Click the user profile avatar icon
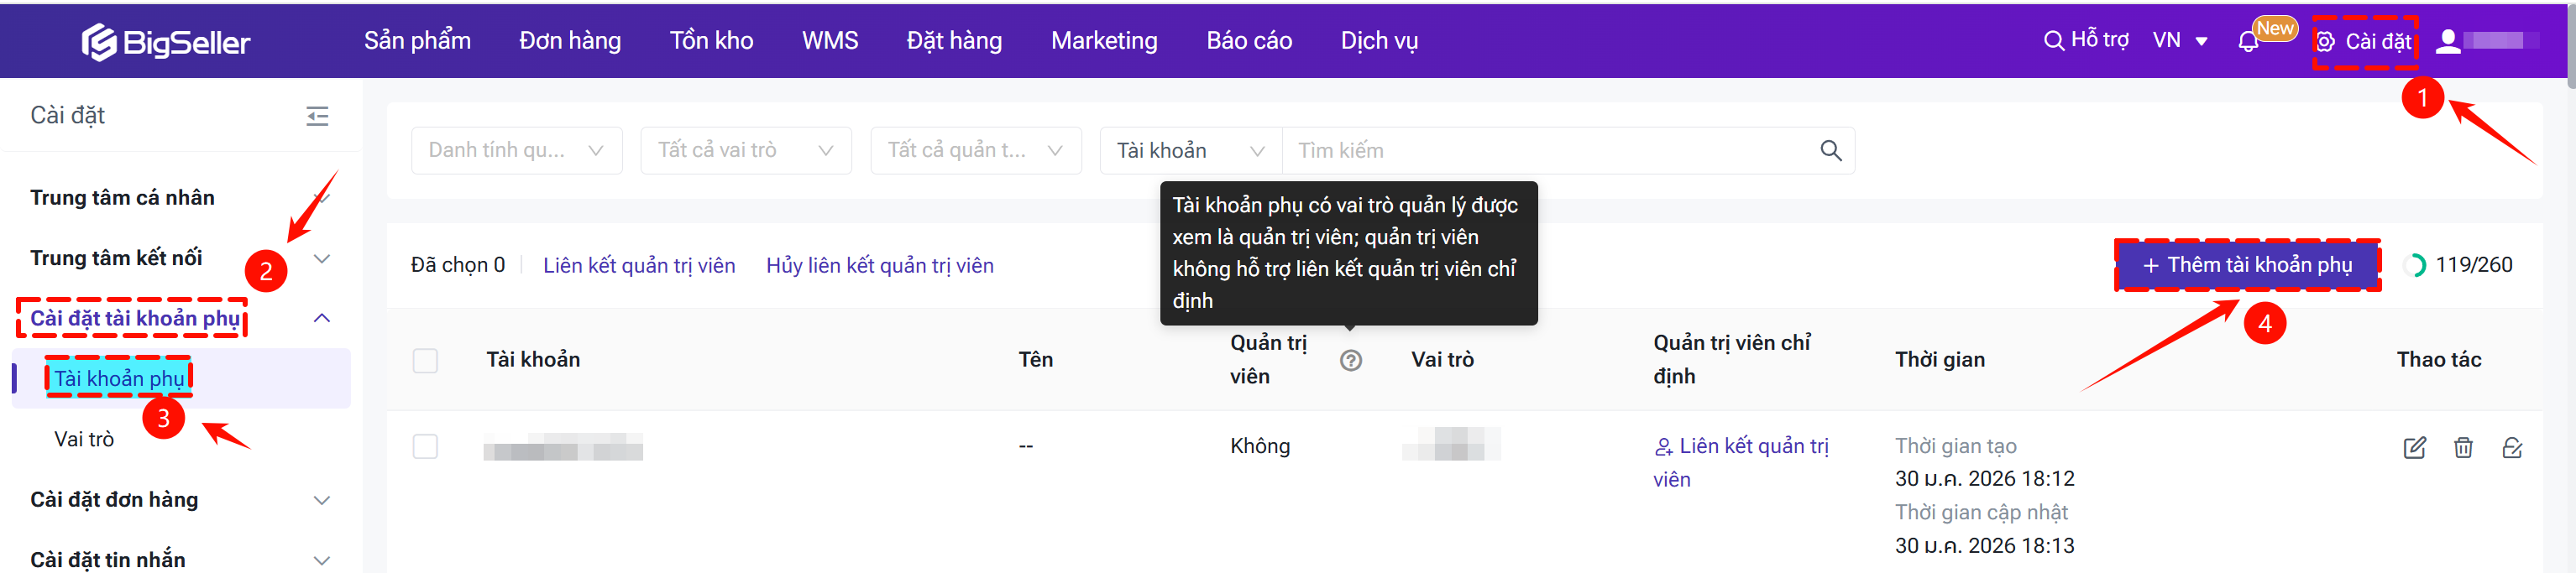2576x573 pixels. coord(2448,41)
